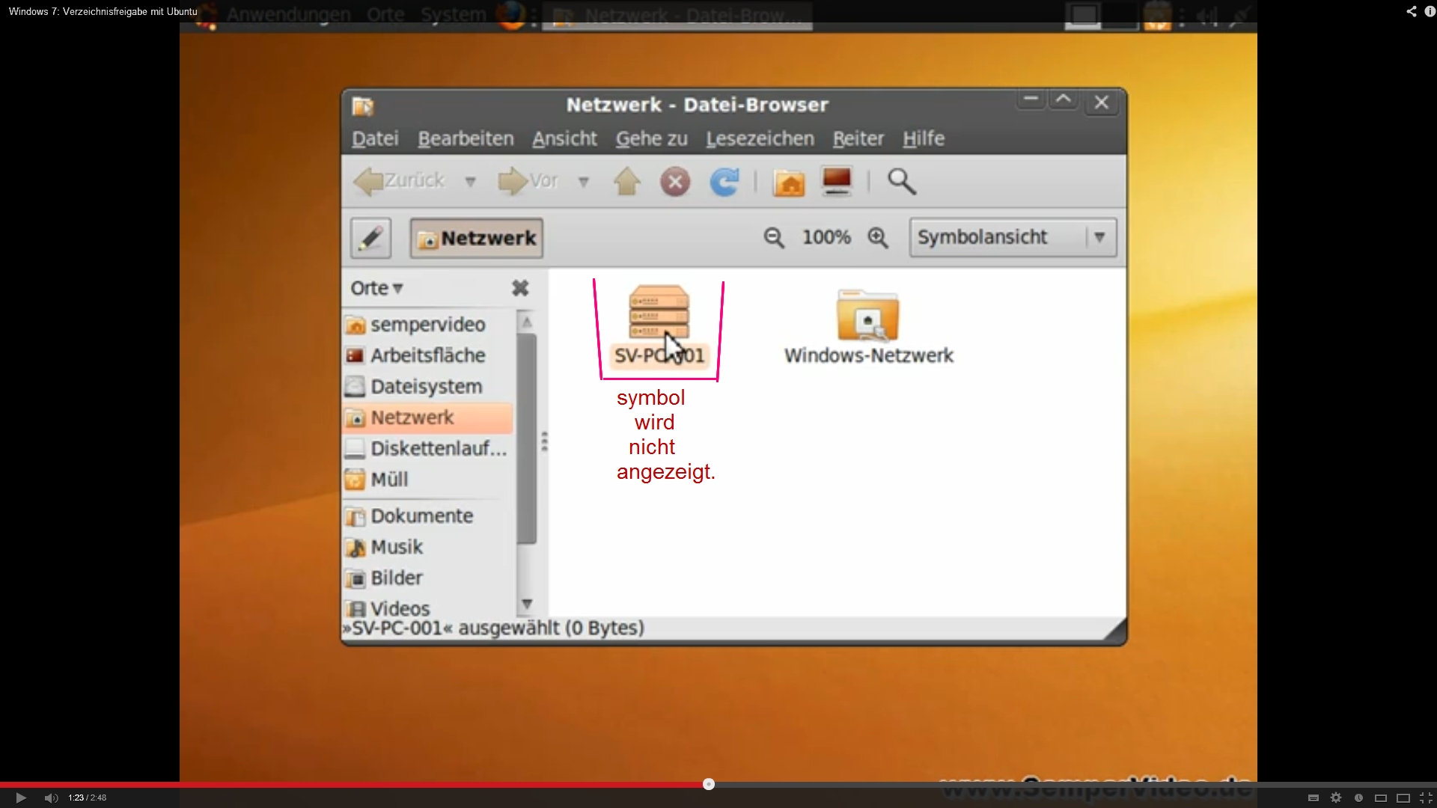Screen dimensions: 1437x808
Task: Click the Computer toolbar icon
Action: tap(837, 182)
